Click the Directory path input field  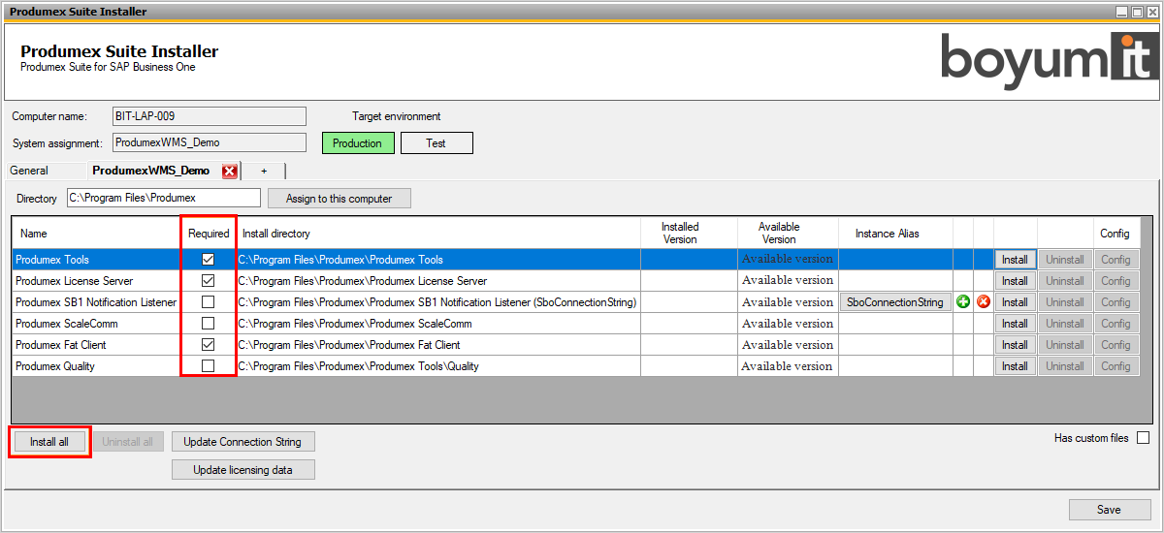click(x=163, y=199)
